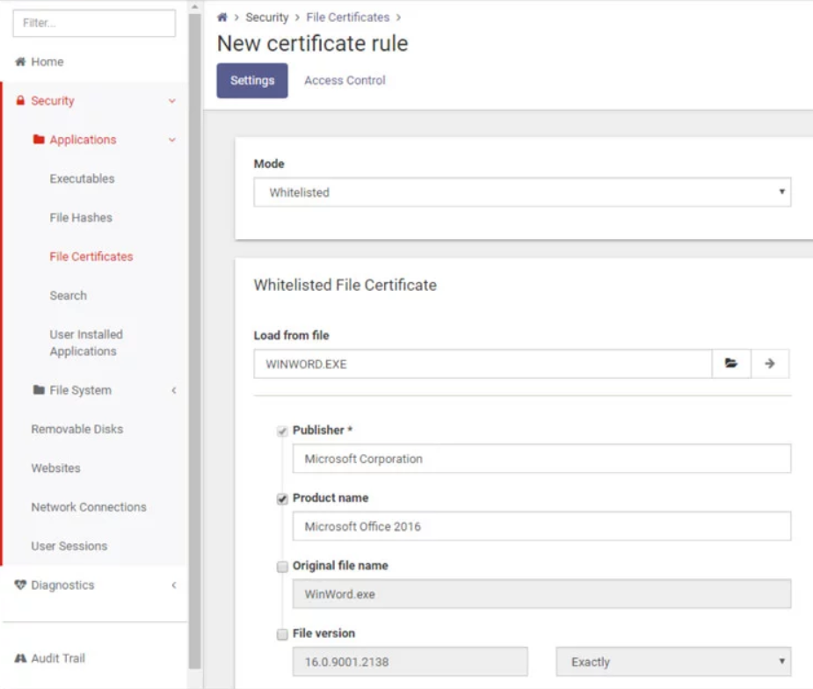
Task: Enable the File version checkbox
Action: 282,634
